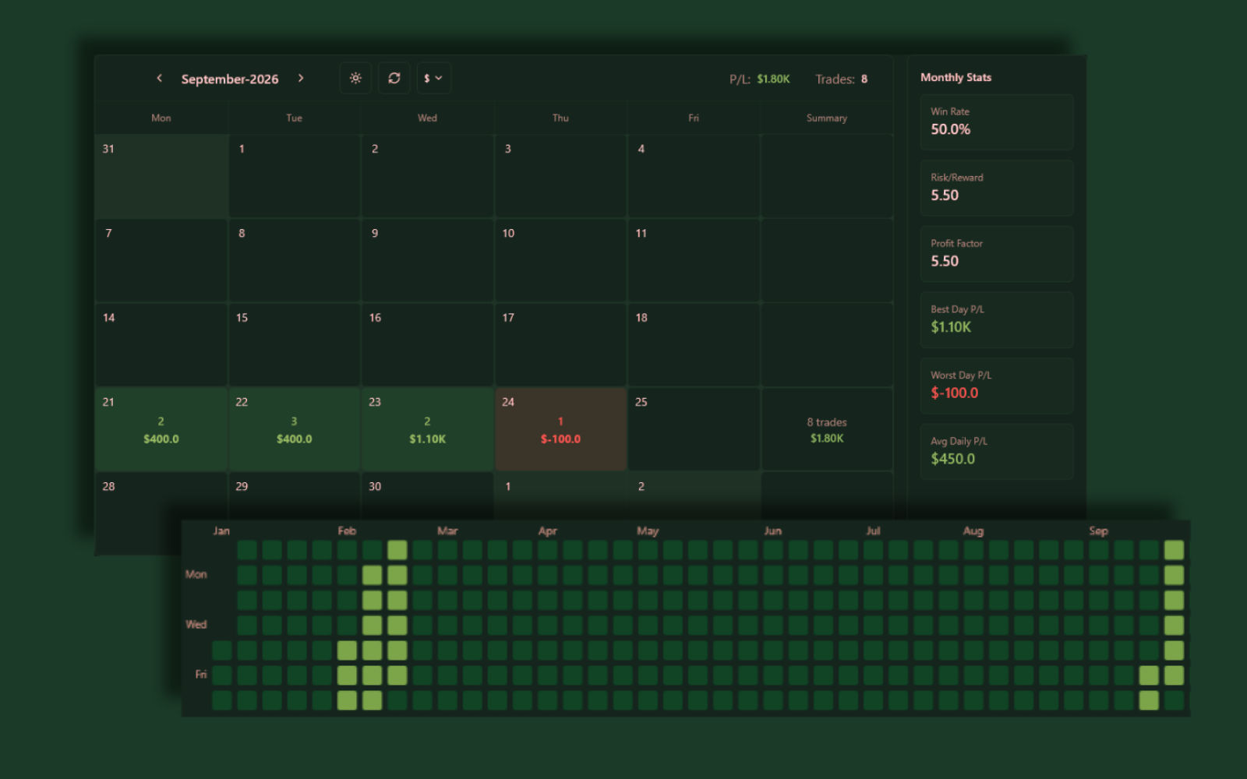Click the Worst Day P/L $-100.0 card

coord(997,386)
